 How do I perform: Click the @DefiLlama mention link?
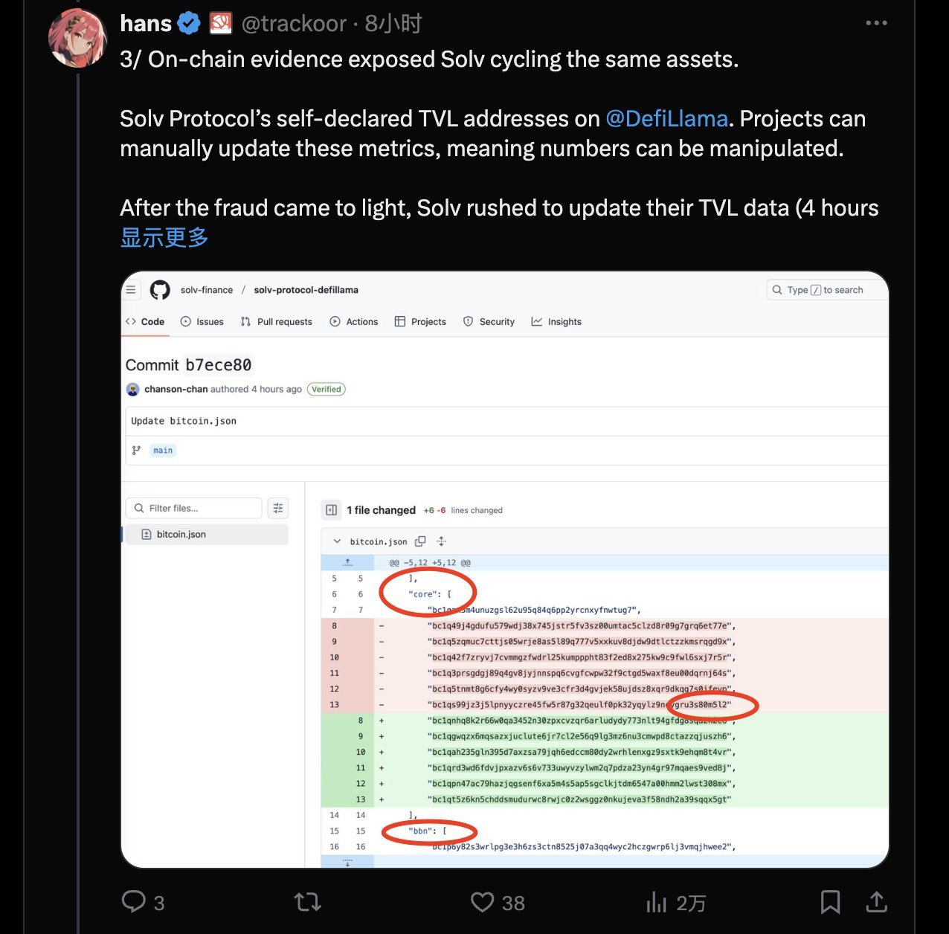pyautogui.click(x=666, y=119)
